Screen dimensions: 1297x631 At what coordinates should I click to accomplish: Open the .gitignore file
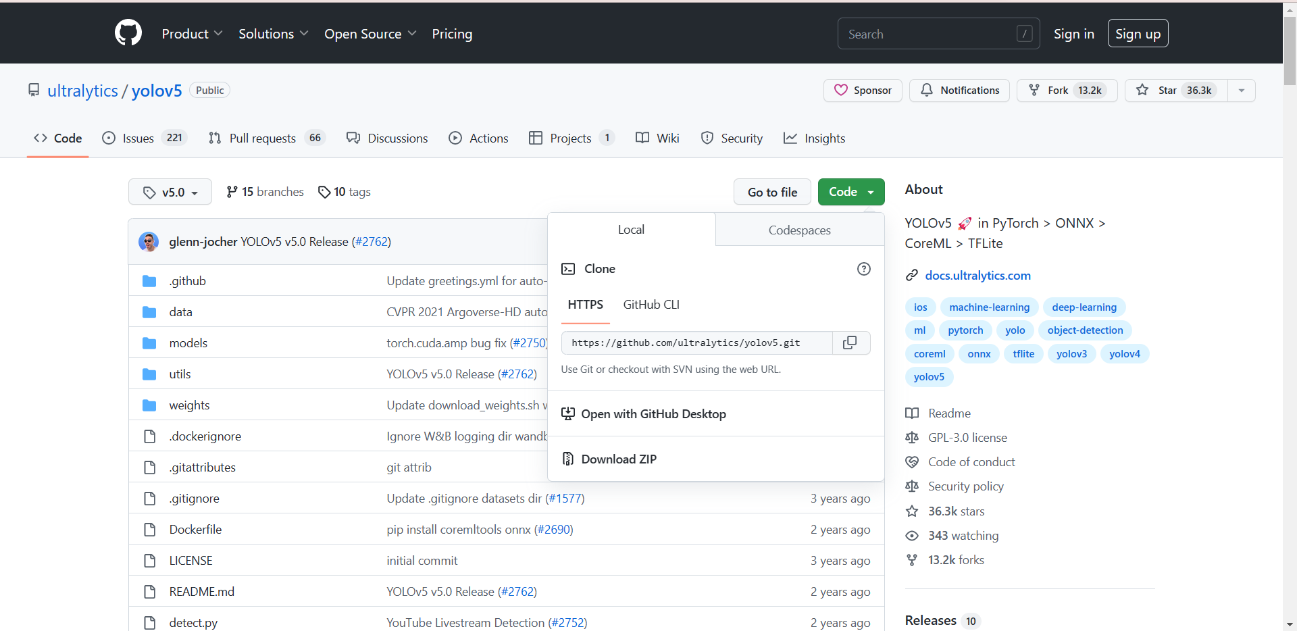pos(194,499)
